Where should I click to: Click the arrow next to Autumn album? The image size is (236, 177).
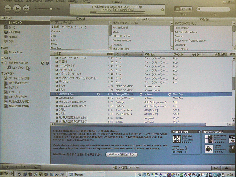(x=170, y=94)
